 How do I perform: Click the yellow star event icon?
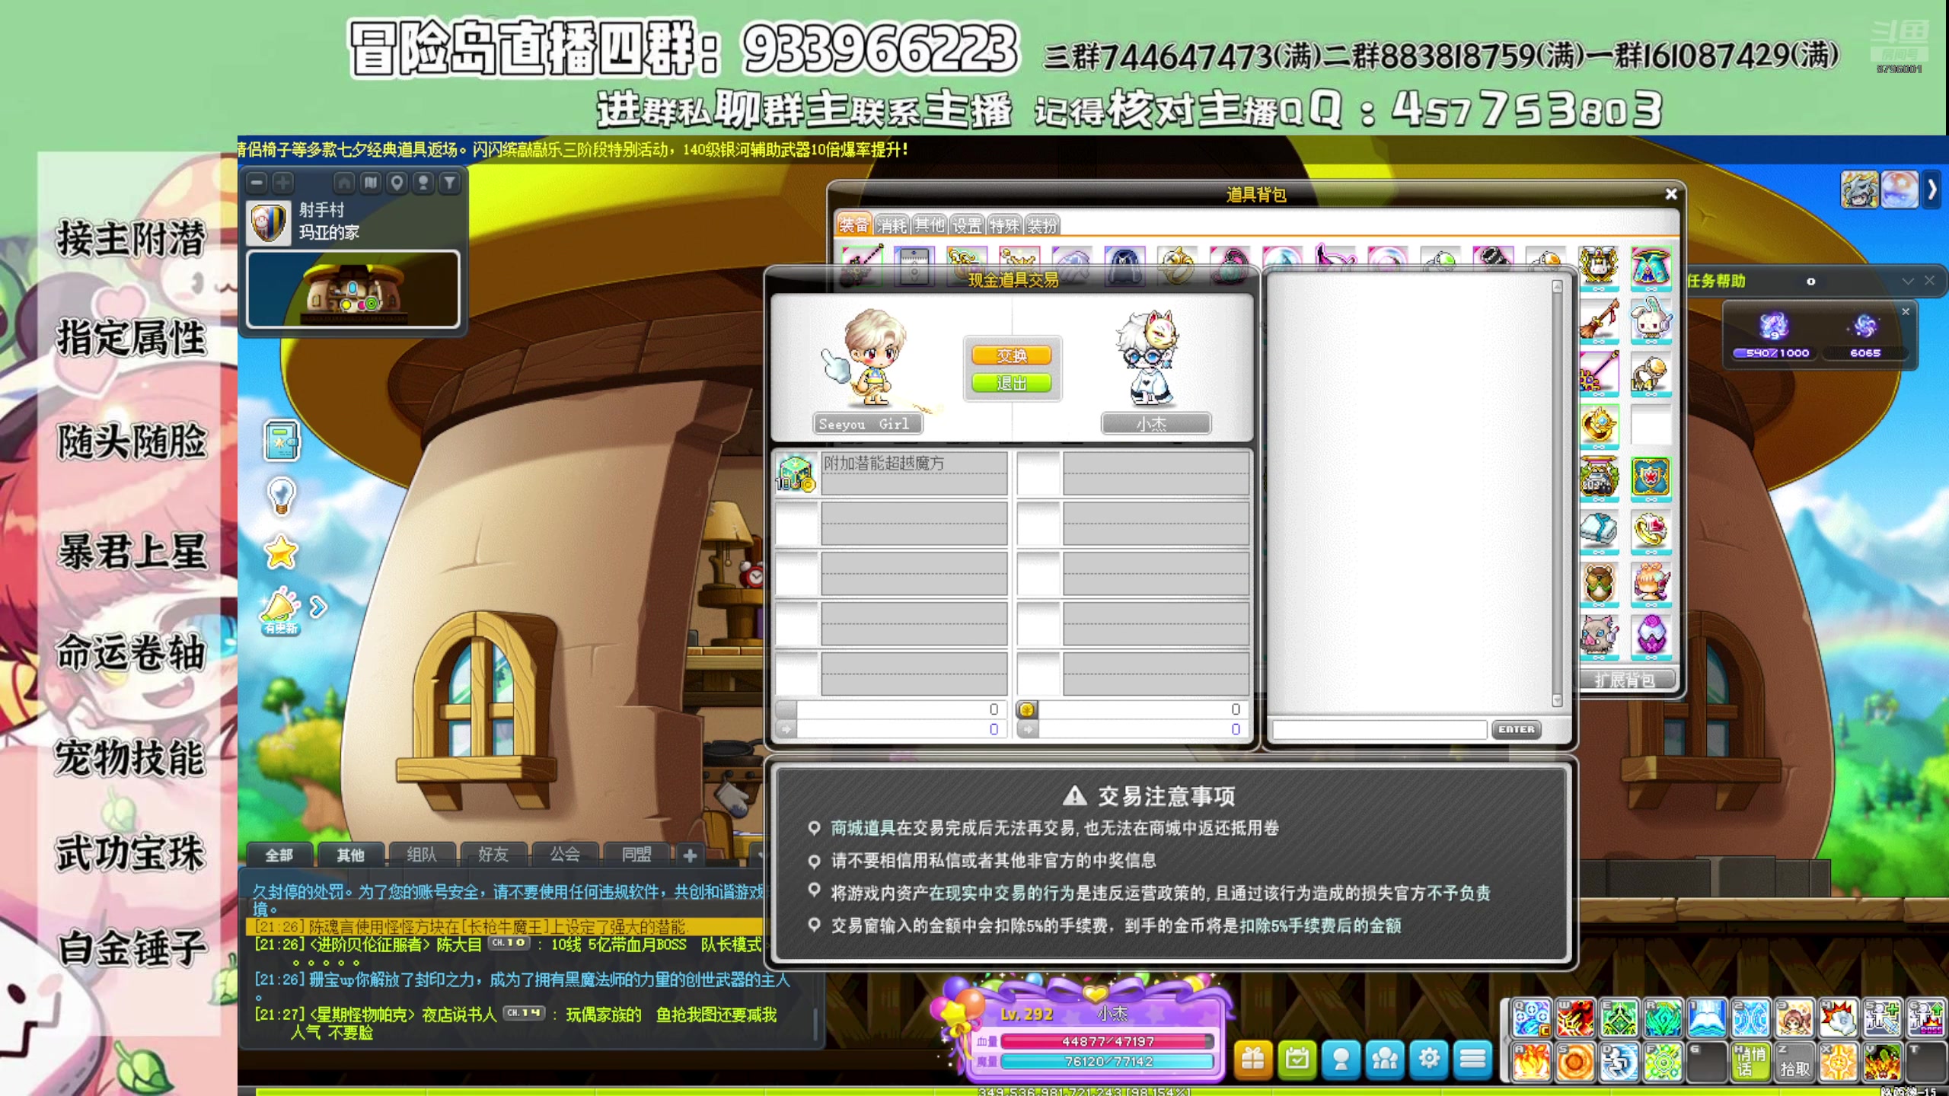pyautogui.click(x=281, y=553)
